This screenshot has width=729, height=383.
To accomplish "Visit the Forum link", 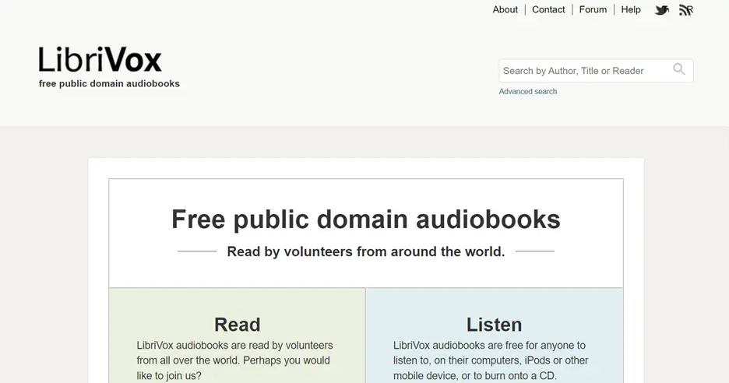I will click(593, 9).
